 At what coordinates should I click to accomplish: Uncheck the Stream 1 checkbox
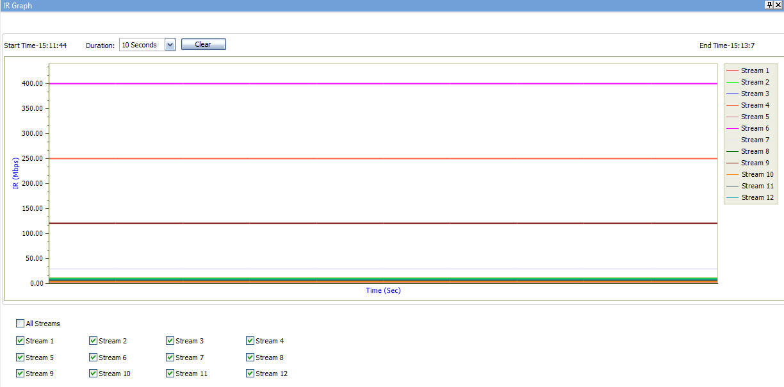pos(20,341)
